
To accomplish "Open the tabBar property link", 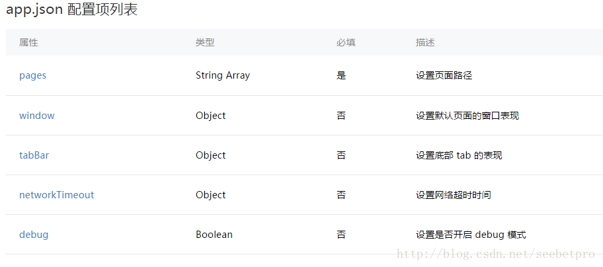I will pyautogui.click(x=34, y=155).
